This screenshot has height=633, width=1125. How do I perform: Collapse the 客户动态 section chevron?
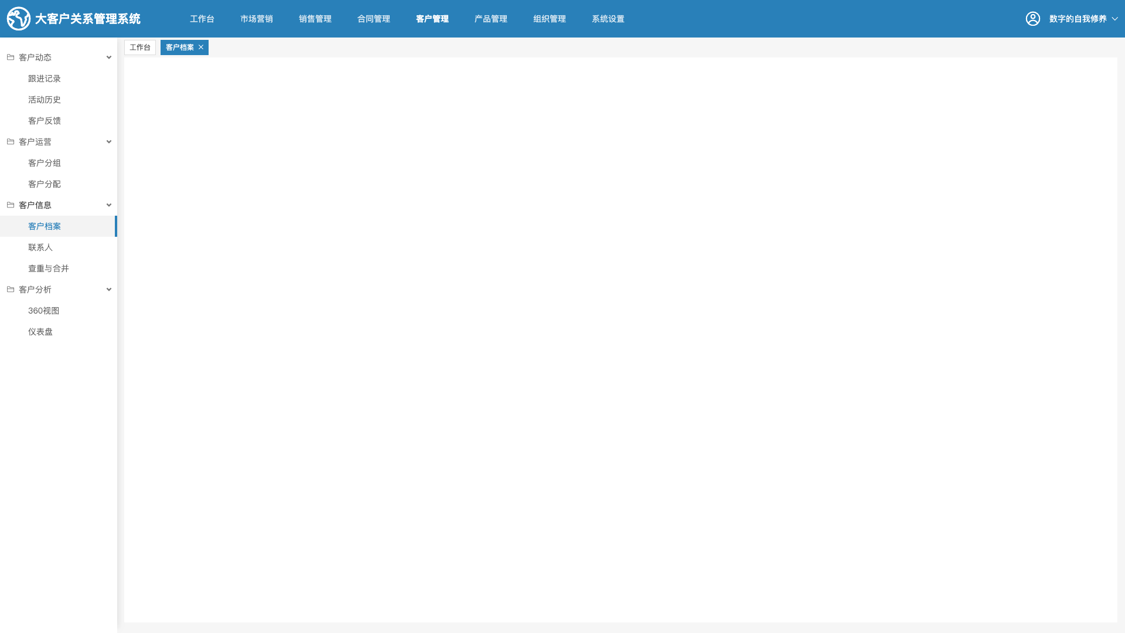click(109, 57)
